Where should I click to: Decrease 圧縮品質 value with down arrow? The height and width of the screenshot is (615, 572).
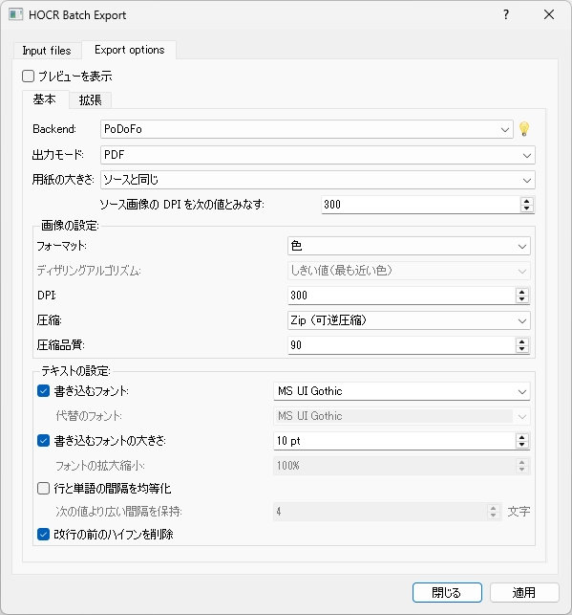[522, 349]
